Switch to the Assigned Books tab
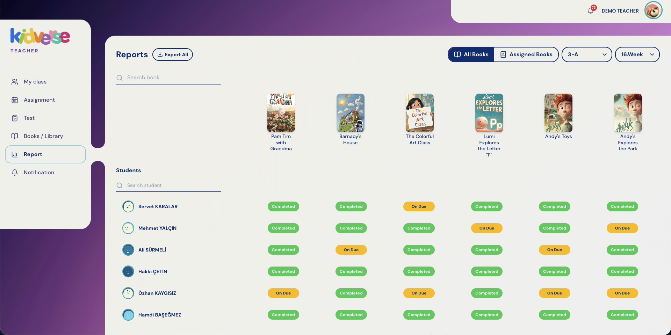 click(526, 54)
